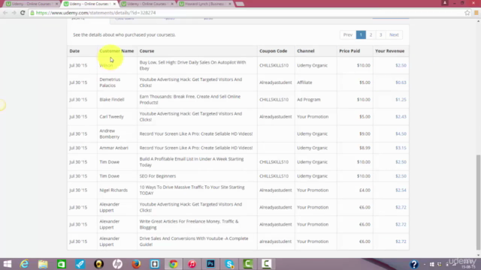Launch Firefox from the taskbar

click(x=136, y=264)
